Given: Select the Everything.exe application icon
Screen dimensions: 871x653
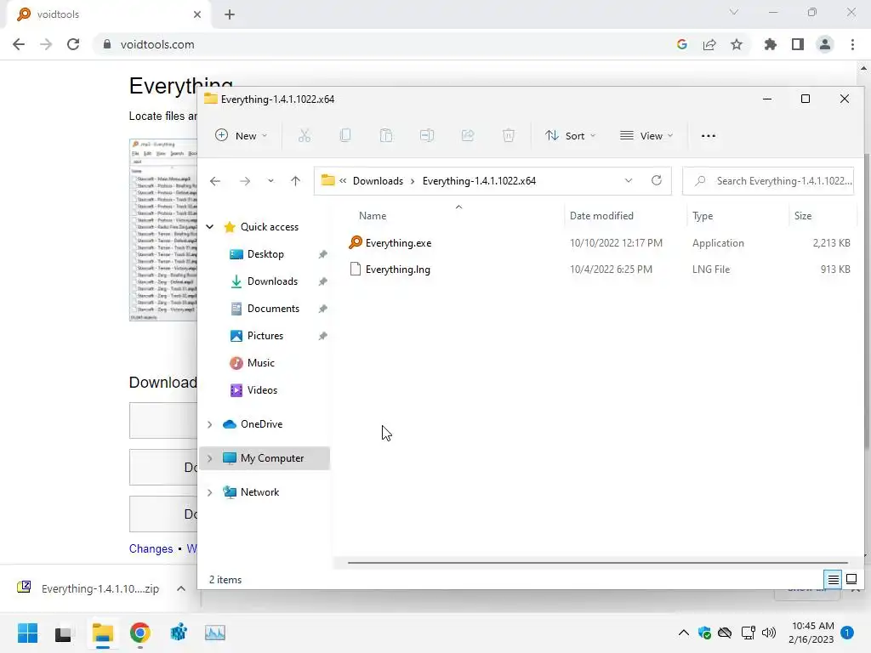Looking at the screenshot, I should point(356,242).
